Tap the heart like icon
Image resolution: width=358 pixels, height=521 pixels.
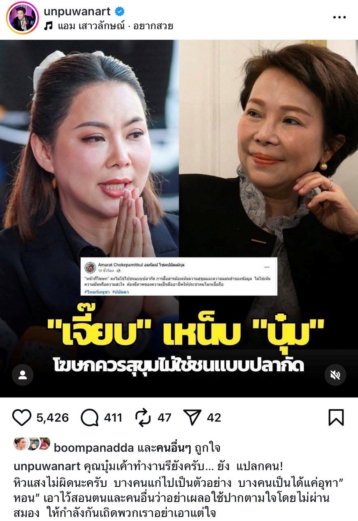[x=22, y=418]
